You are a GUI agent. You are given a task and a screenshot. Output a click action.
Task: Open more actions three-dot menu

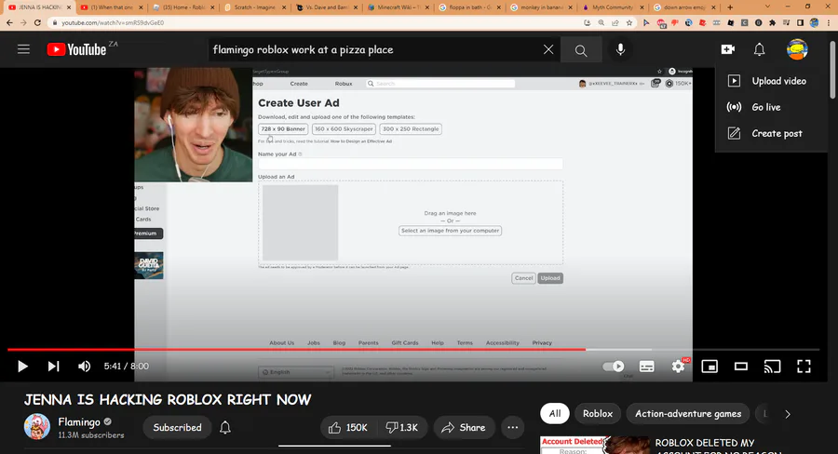point(512,427)
